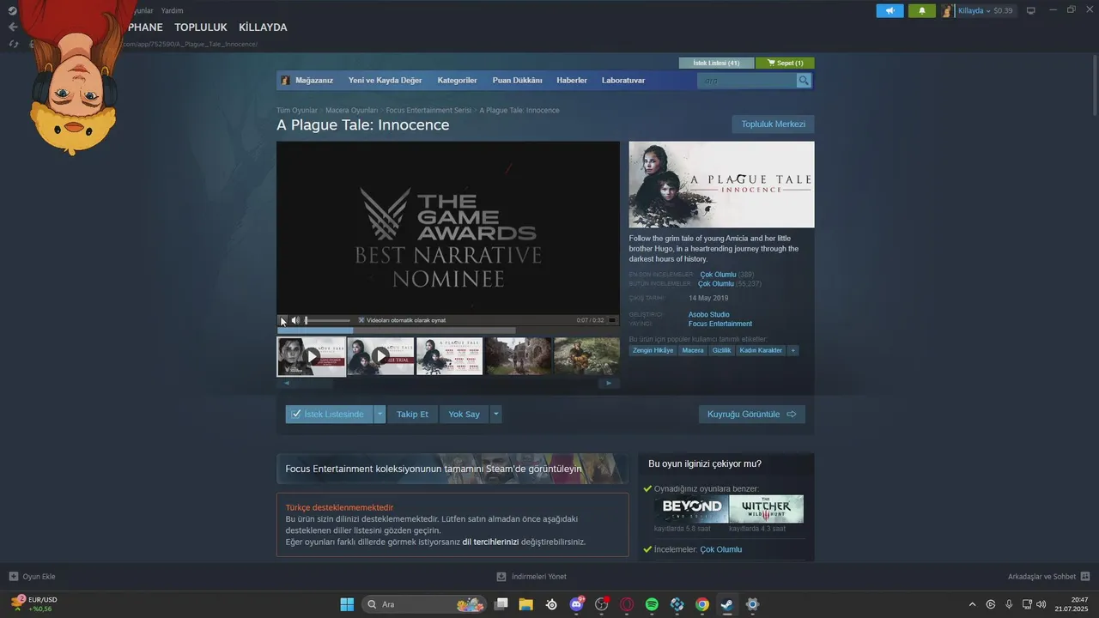Screen dimensions: 1099x618
Task: Open Topluluk Merkezi button
Action: 774,124
